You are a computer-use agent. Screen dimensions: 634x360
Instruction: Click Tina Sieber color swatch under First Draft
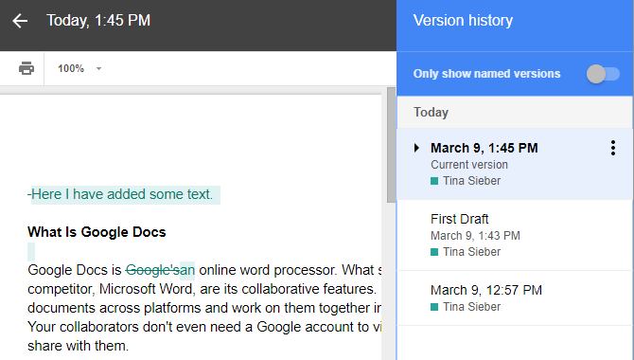(x=434, y=252)
